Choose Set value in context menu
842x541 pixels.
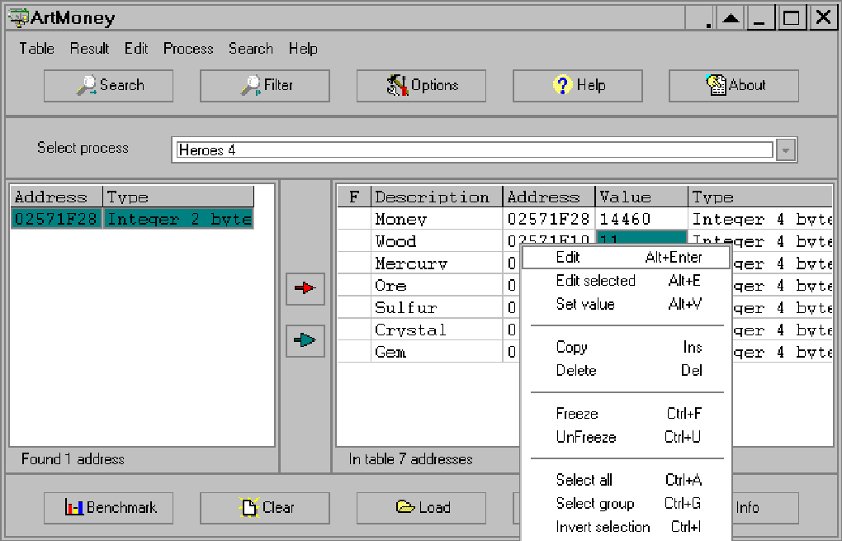(x=626, y=304)
